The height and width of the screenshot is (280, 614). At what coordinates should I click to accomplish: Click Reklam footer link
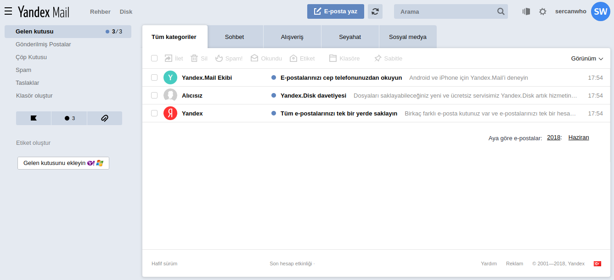(515, 264)
